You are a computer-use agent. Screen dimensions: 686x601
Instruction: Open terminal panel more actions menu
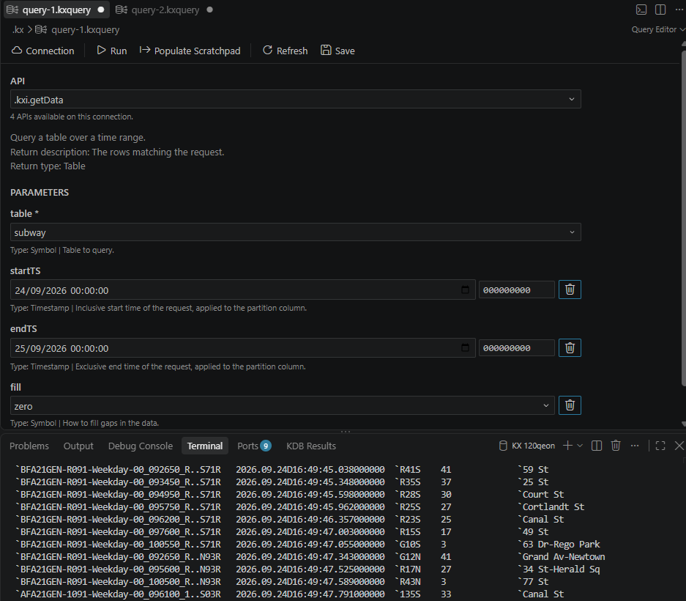(x=635, y=446)
